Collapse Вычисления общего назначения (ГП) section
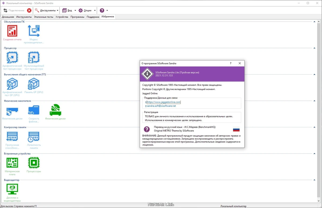The width and height of the screenshot is (322, 208). pyautogui.click(x=314, y=75)
